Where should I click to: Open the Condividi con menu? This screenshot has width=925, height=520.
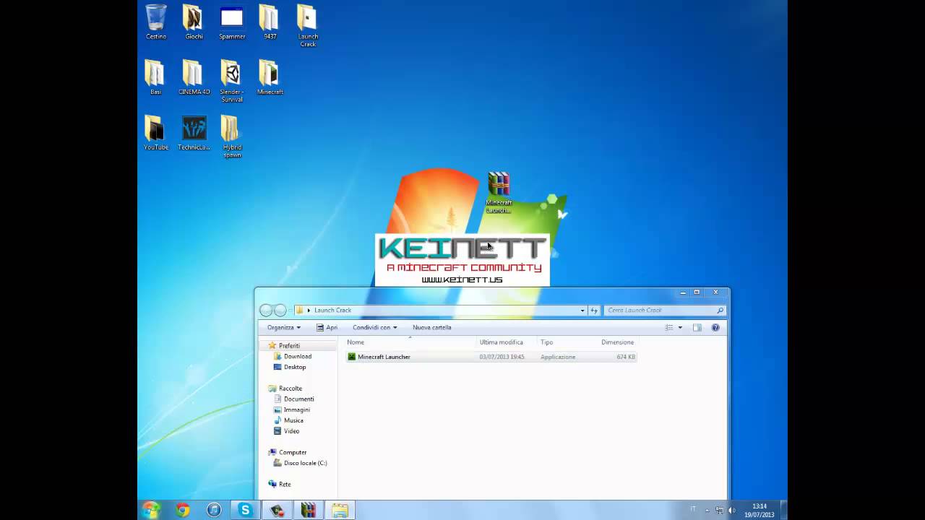pos(374,327)
